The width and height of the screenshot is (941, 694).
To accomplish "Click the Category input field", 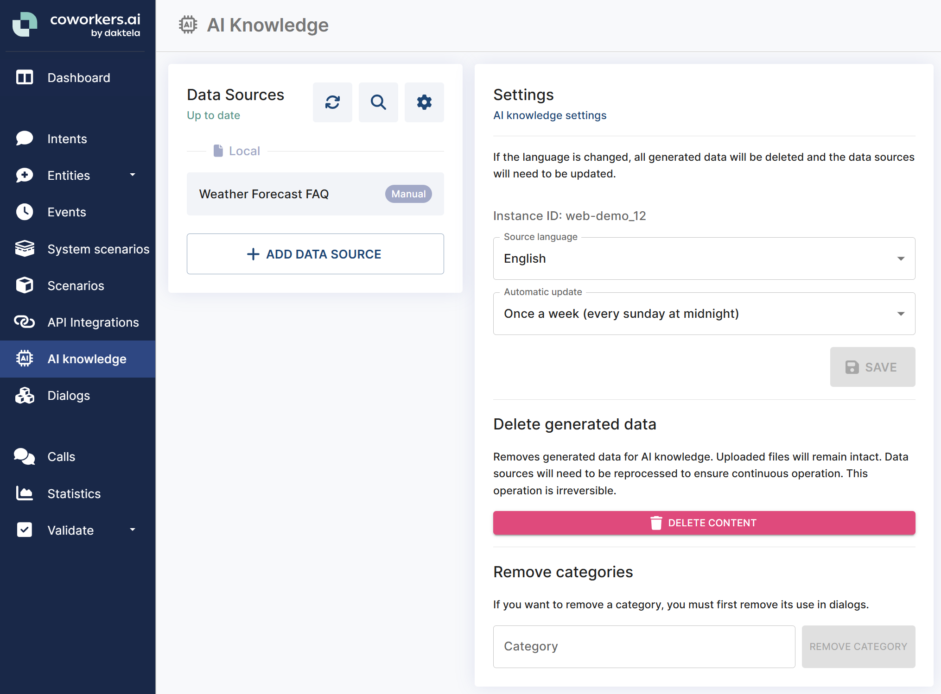I will pyautogui.click(x=644, y=646).
